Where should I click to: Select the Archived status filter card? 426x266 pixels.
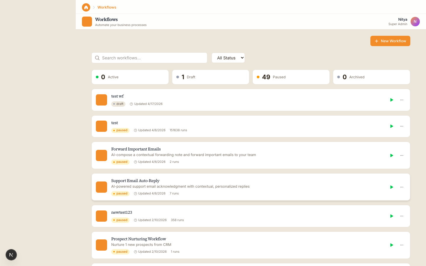tap(371, 77)
